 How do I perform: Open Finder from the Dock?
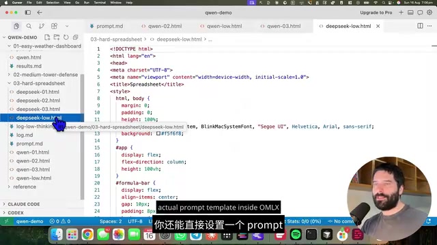coord(57,235)
